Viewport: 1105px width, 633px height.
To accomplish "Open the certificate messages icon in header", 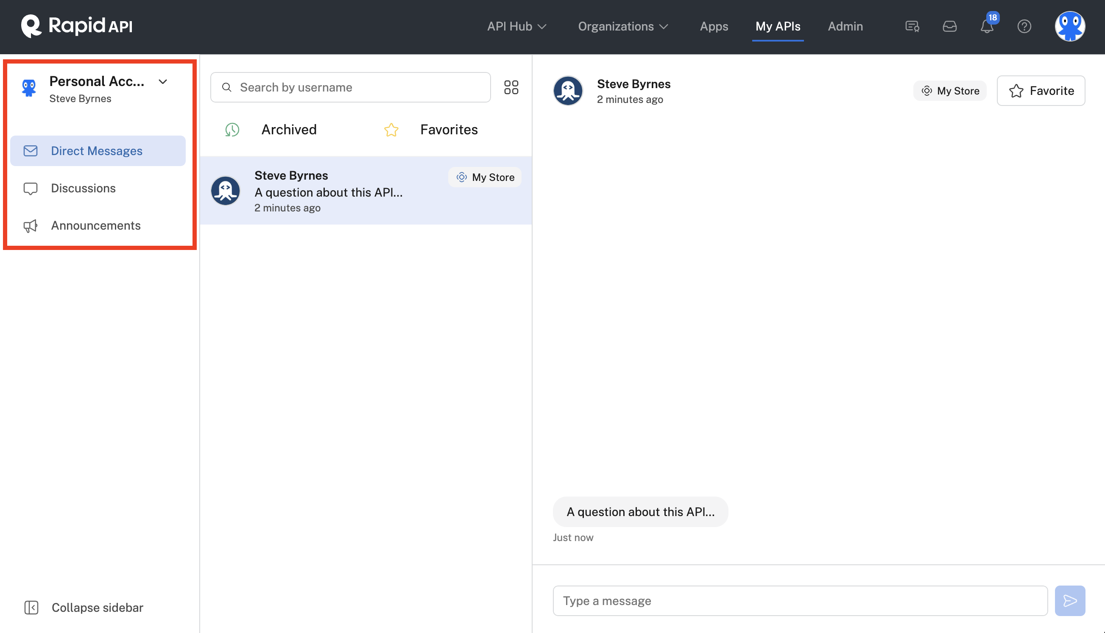I will 912,27.
